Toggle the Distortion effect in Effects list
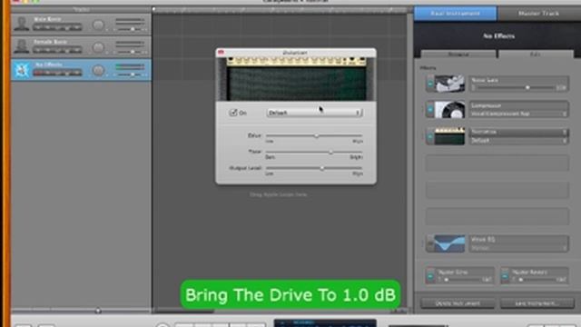The width and height of the screenshot is (581, 327). click(x=430, y=136)
